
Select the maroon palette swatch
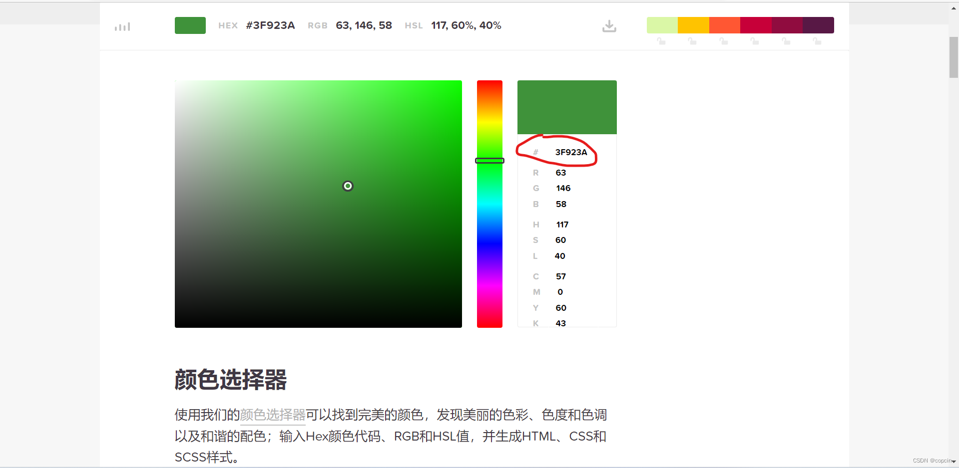[x=786, y=25]
